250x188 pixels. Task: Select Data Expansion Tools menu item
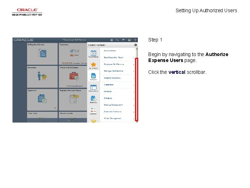click(113, 57)
